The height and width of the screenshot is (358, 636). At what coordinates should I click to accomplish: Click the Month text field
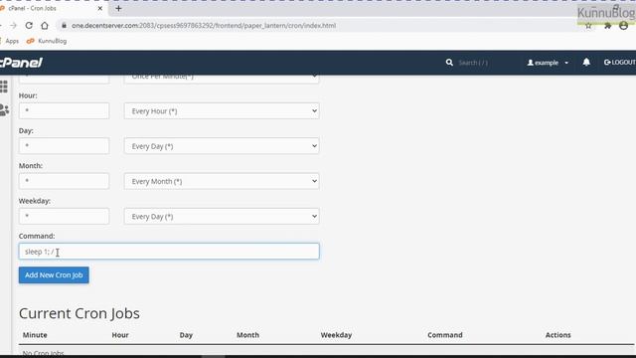pos(64,181)
